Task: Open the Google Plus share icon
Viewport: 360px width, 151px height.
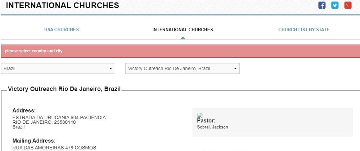Action: pos(348,5)
